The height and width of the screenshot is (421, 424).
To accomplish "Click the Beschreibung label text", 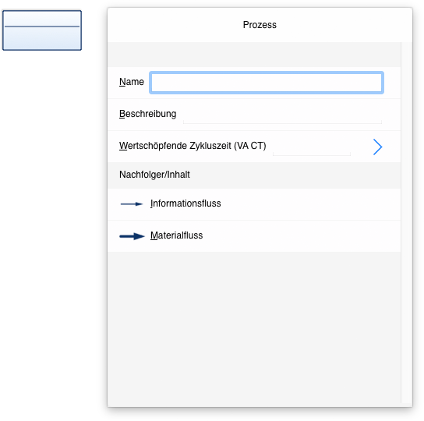I will click(x=147, y=114).
